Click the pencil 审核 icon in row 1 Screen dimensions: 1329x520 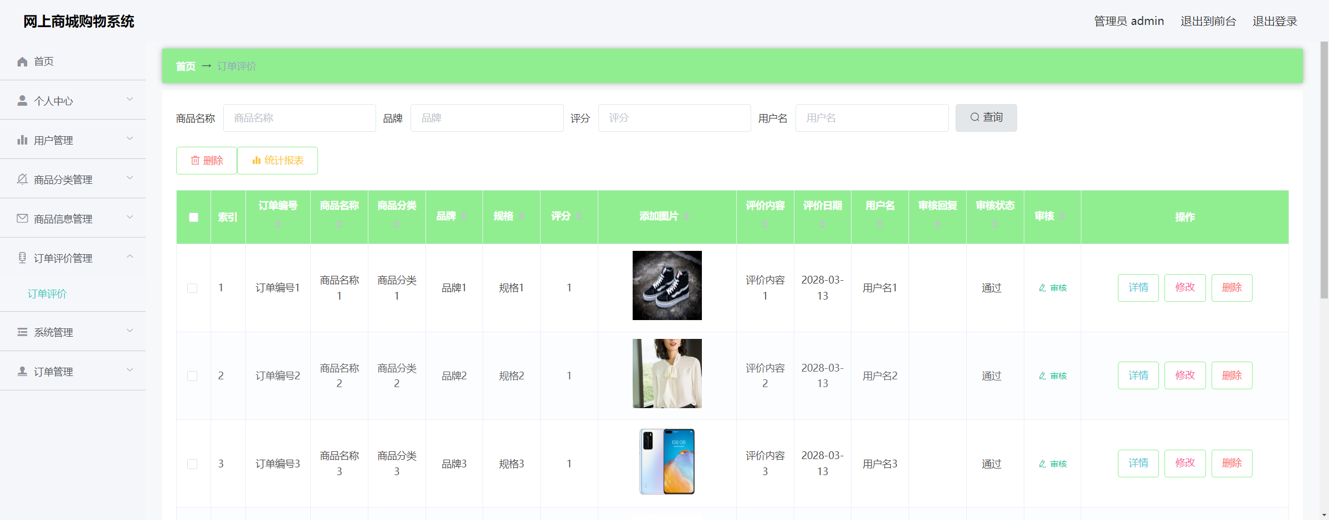coord(1043,287)
